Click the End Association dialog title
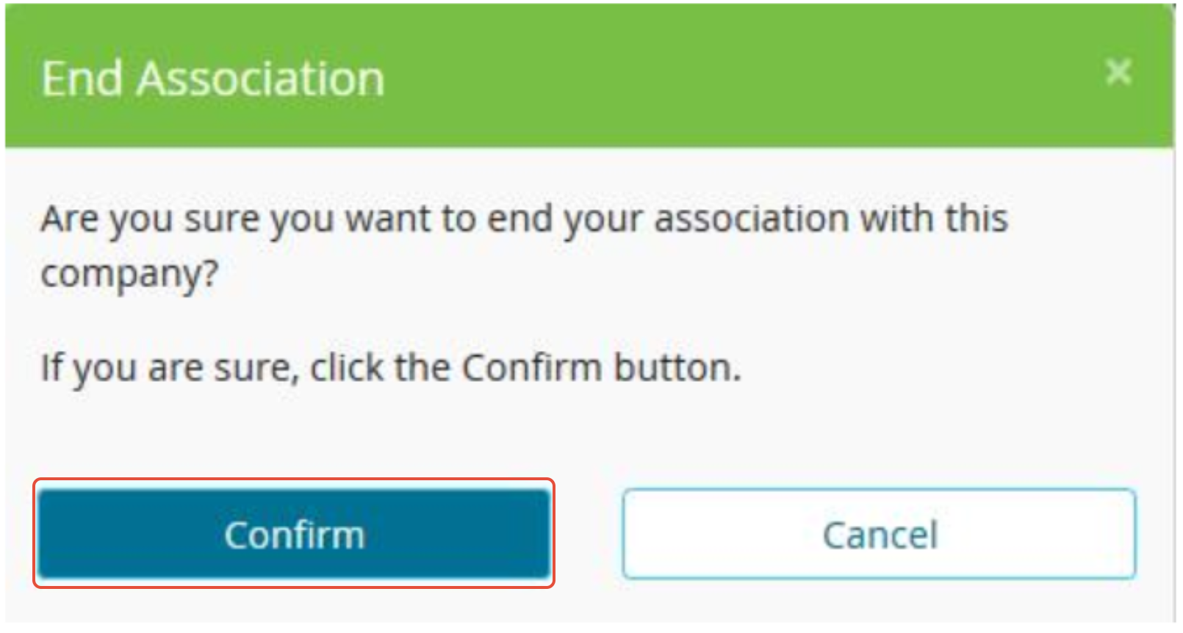This screenshot has width=1183, height=633. [213, 79]
